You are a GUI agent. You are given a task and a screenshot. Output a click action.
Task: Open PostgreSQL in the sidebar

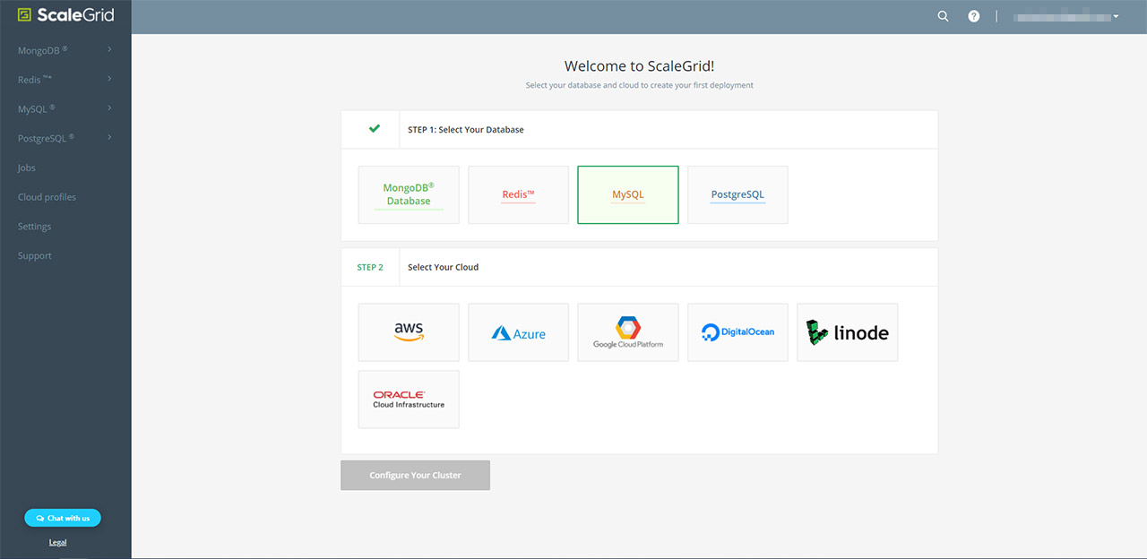pyautogui.click(x=46, y=138)
